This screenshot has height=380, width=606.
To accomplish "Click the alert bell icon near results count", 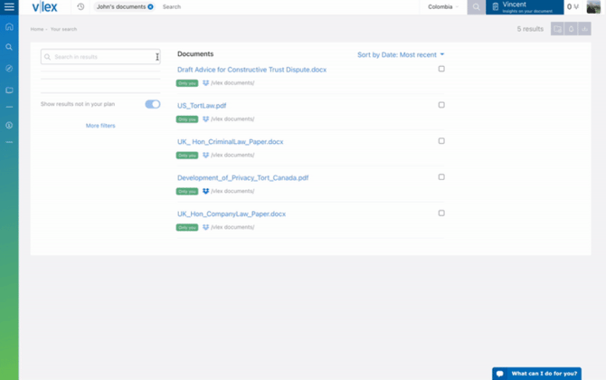I will (571, 29).
